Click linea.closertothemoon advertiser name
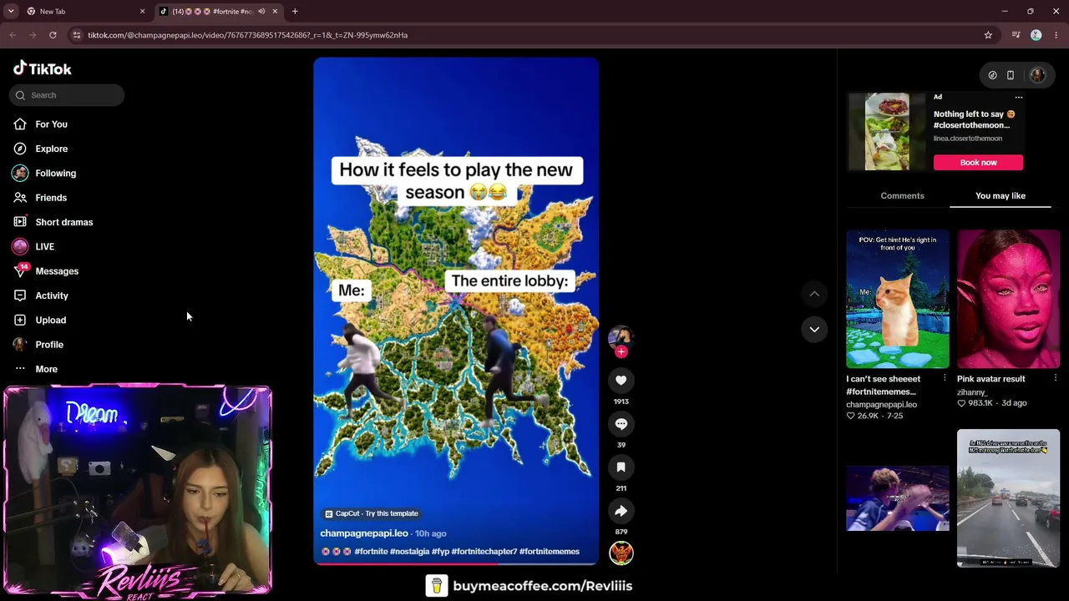 [x=968, y=139]
